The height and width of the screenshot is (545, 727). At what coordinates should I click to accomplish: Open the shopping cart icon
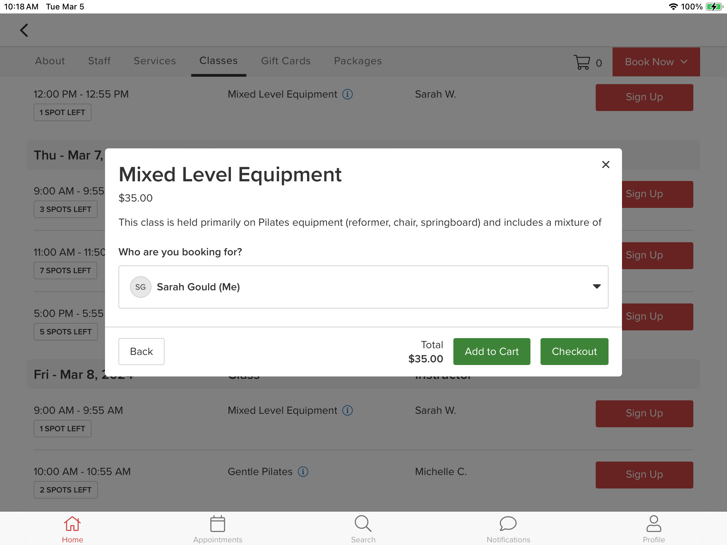coord(582,62)
